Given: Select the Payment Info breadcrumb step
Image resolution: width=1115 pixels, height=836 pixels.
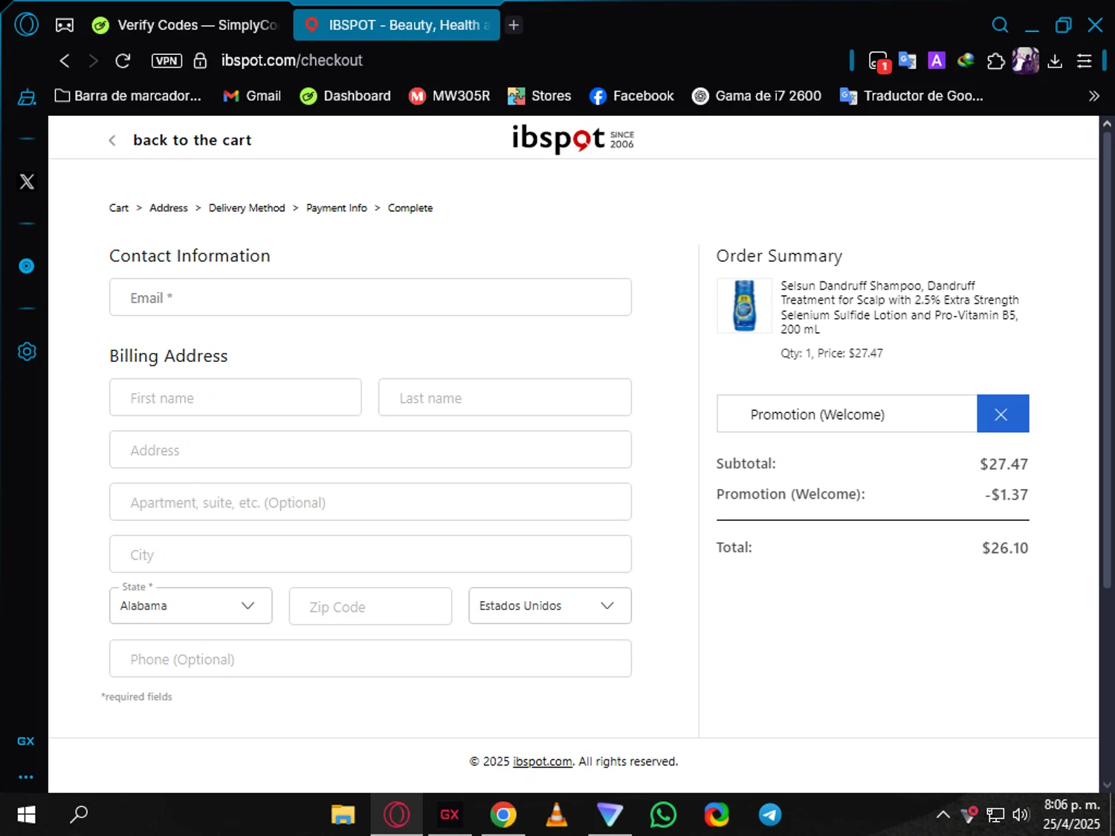Looking at the screenshot, I should tap(337, 208).
